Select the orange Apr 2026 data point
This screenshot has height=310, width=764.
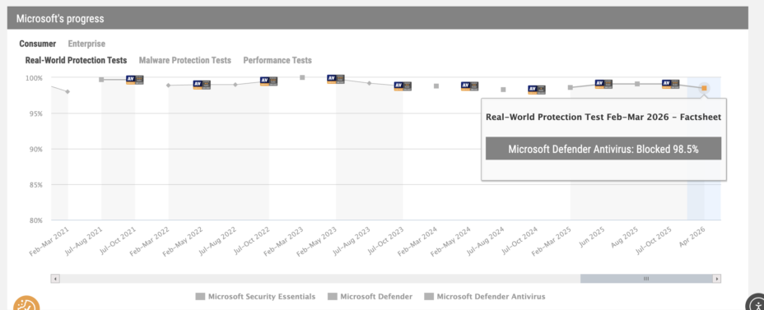(x=704, y=88)
